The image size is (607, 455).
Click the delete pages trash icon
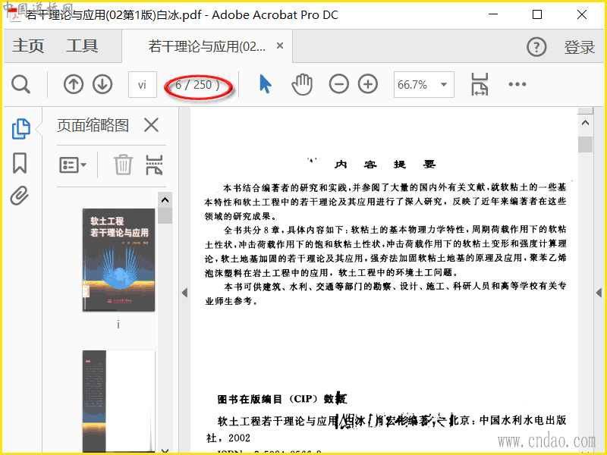point(123,165)
